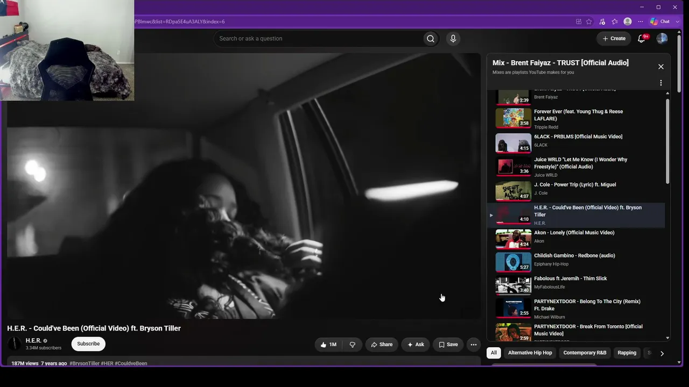This screenshot has width=689, height=387.
Task: Focus the YouTube search box
Action: 318,39
